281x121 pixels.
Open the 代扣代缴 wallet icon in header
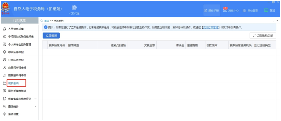pos(74,10)
